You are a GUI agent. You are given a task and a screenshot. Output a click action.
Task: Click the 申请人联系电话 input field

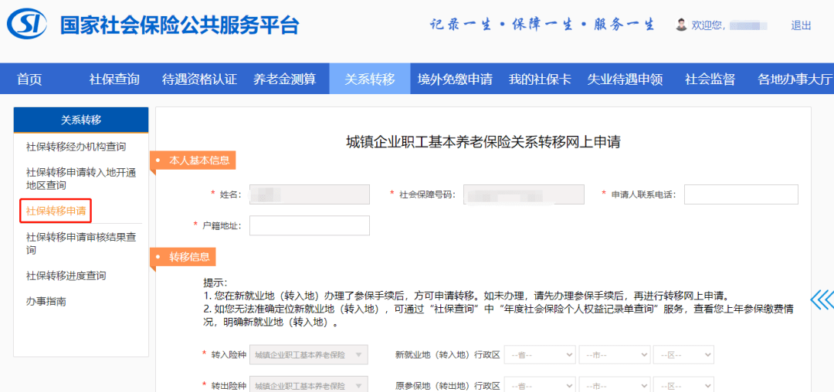click(x=741, y=194)
